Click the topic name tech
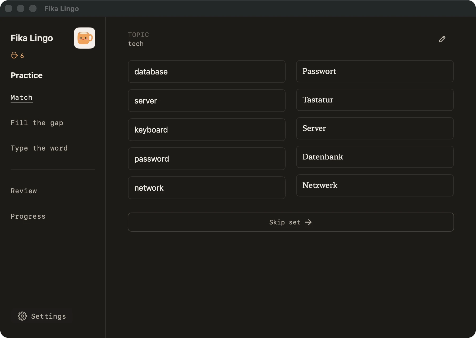Viewport: 476px width, 338px height. (x=136, y=44)
